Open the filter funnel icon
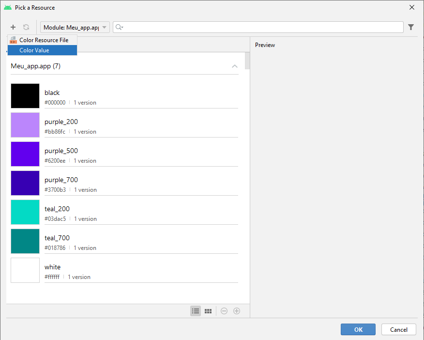Image resolution: width=424 pixels, height=340 pixels. click(x=411, y=27)
